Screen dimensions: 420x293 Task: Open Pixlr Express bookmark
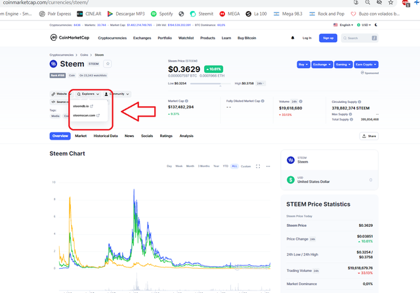[55, 14]
